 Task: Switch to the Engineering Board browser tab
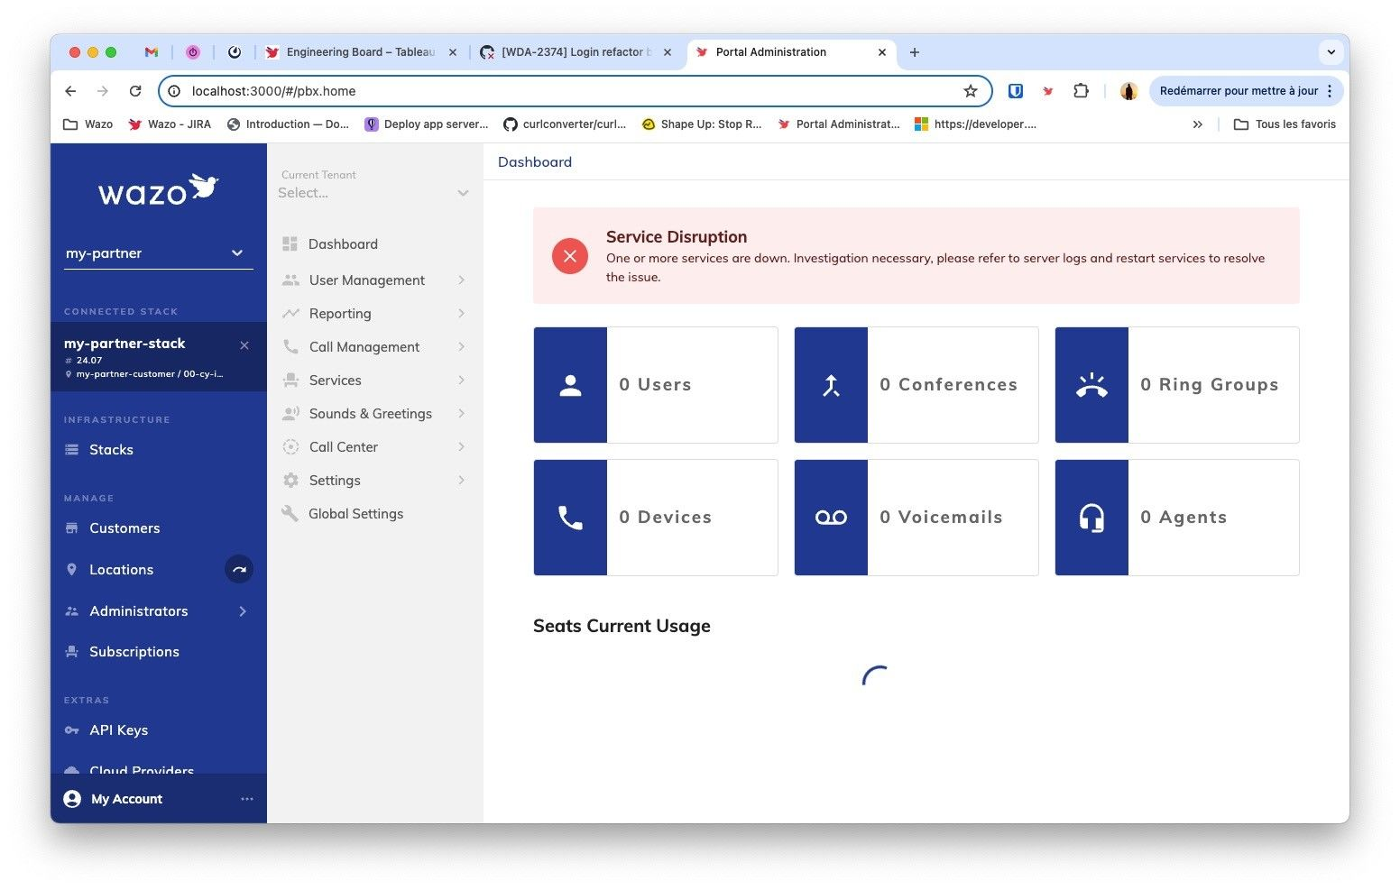[x=361, y=52]
